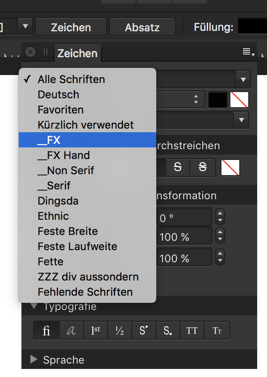Viewport: 267px width, 377px height.
Task: Select __FX font collection
Action: tap(88, 140)
